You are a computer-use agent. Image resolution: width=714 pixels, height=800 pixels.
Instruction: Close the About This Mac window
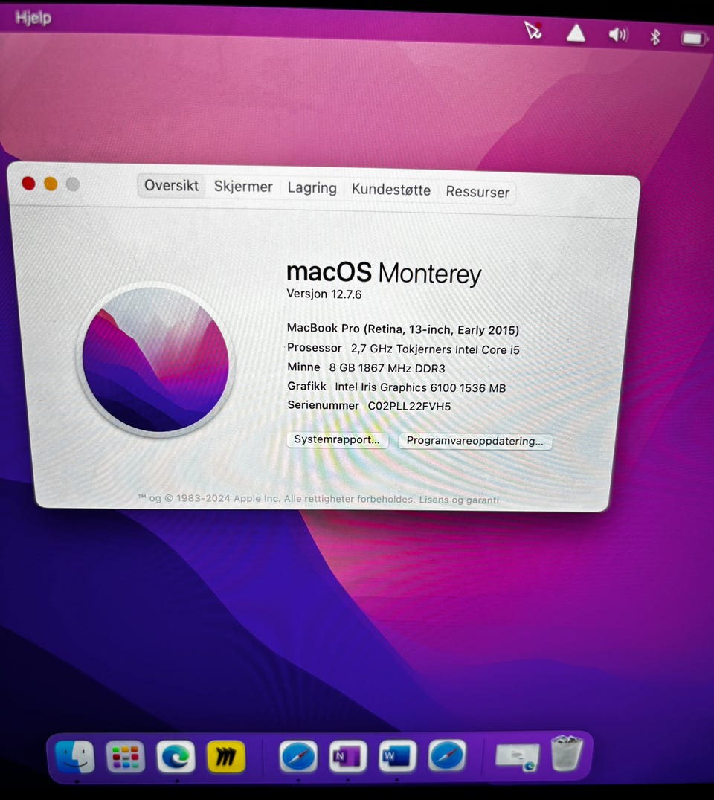coord(28,184)
